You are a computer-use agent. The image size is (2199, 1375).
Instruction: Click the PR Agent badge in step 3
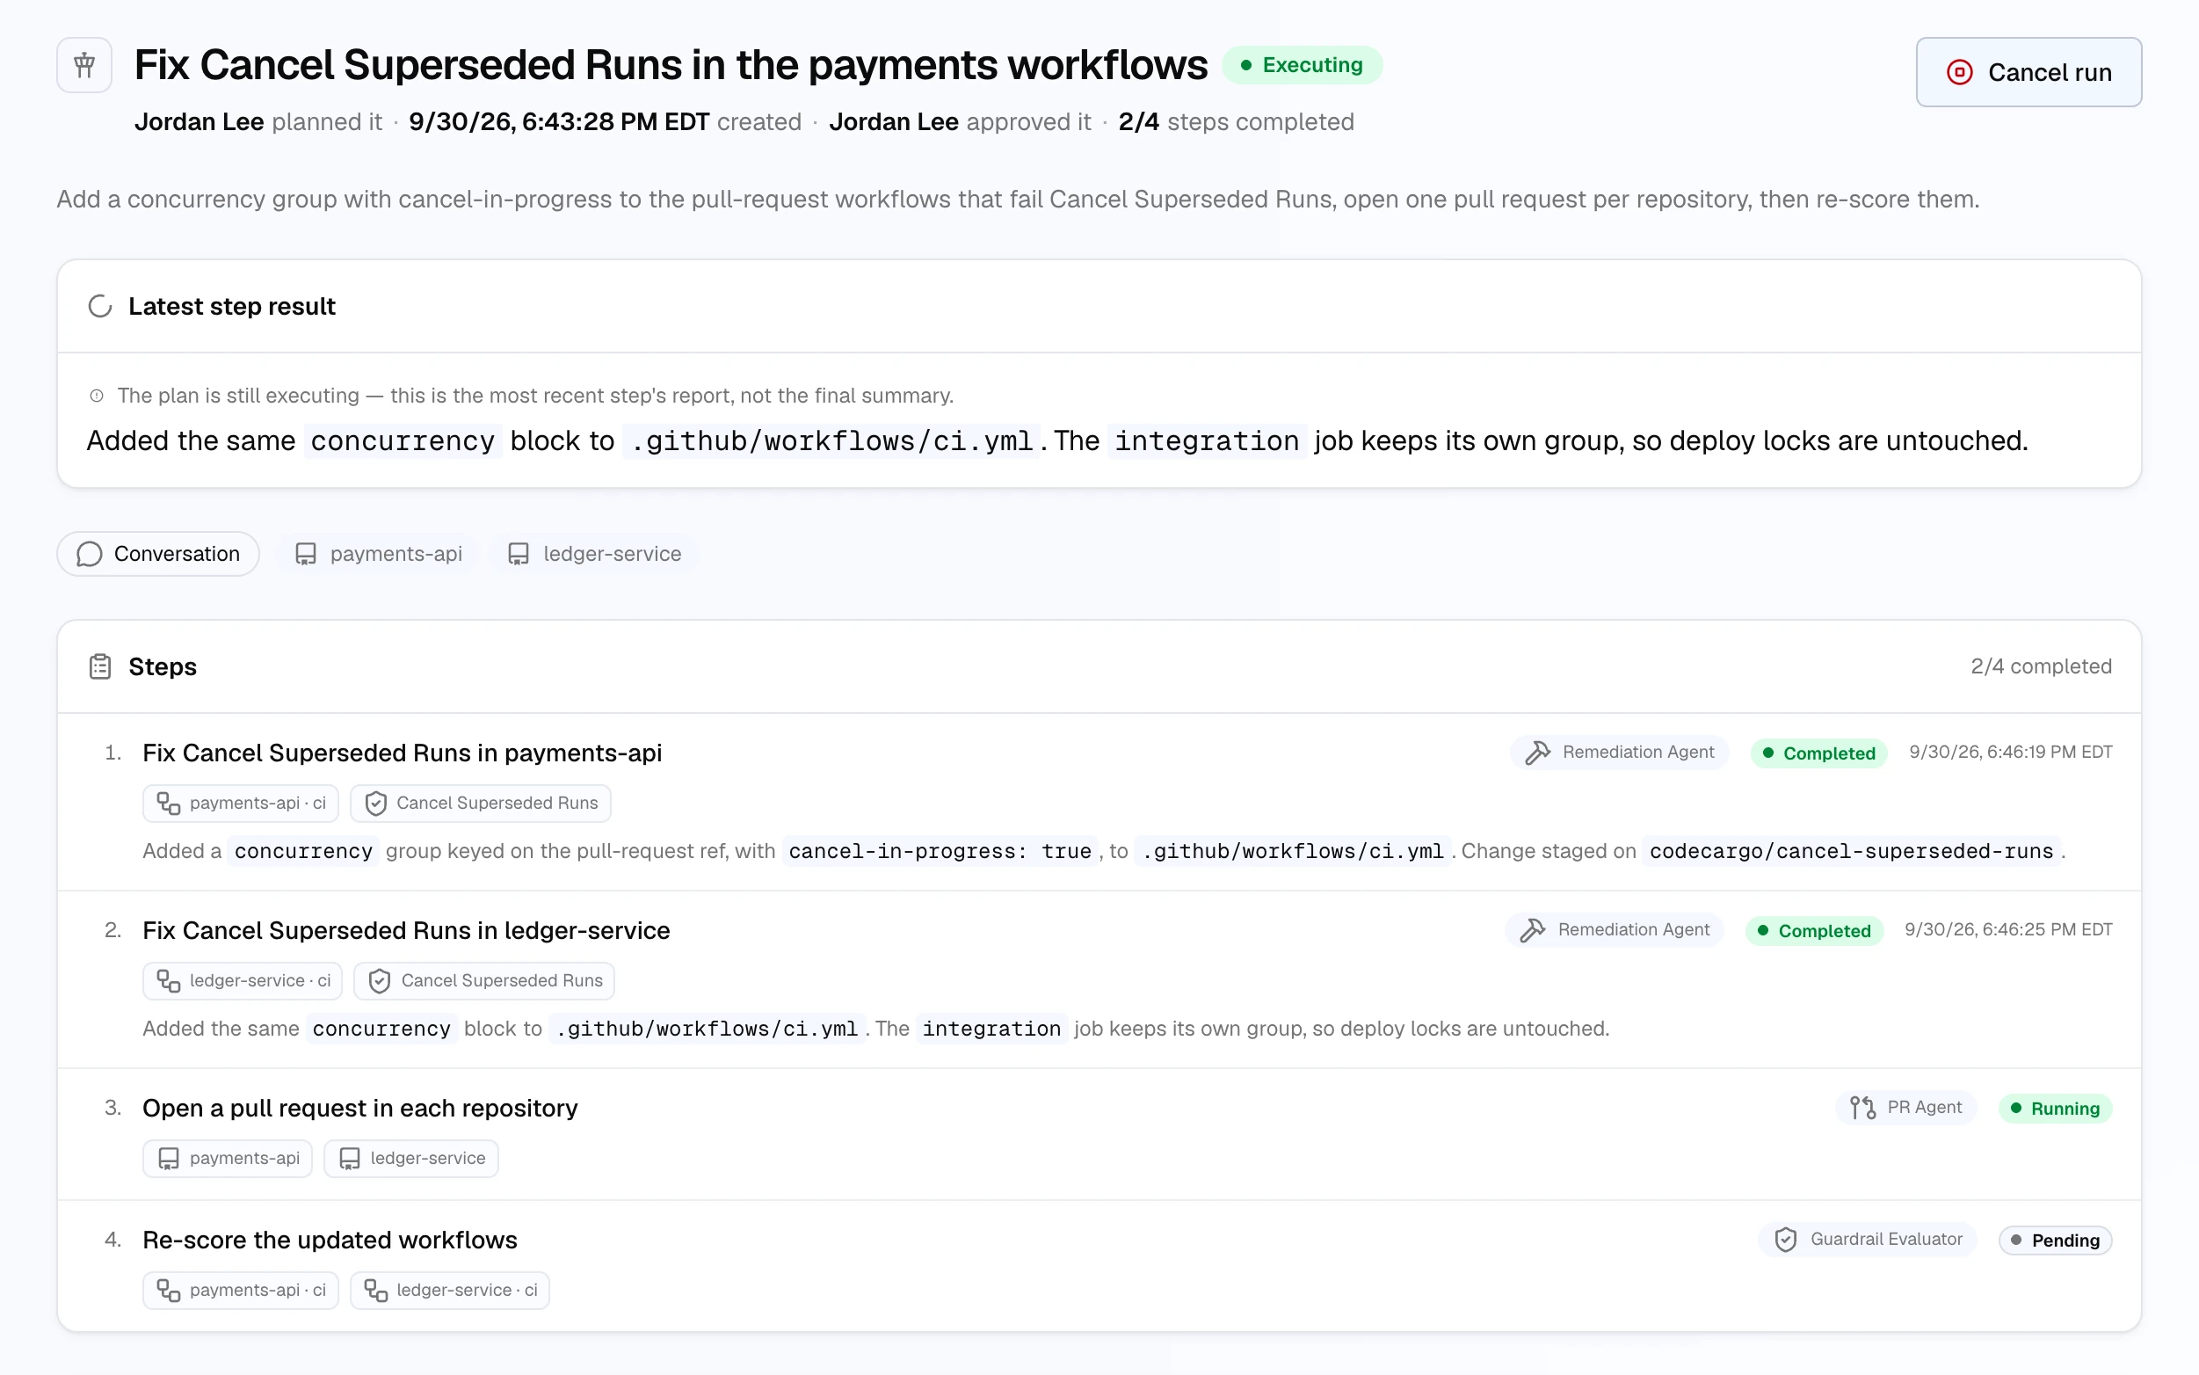point(1905,1108)
